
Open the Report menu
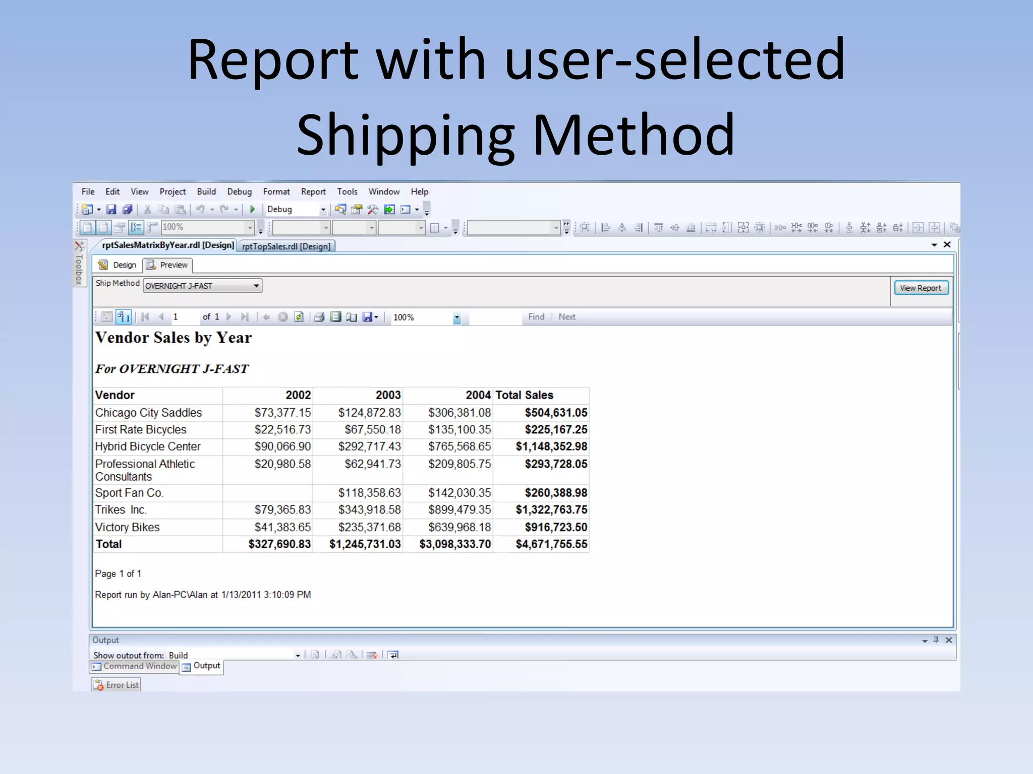click(313, 191)
